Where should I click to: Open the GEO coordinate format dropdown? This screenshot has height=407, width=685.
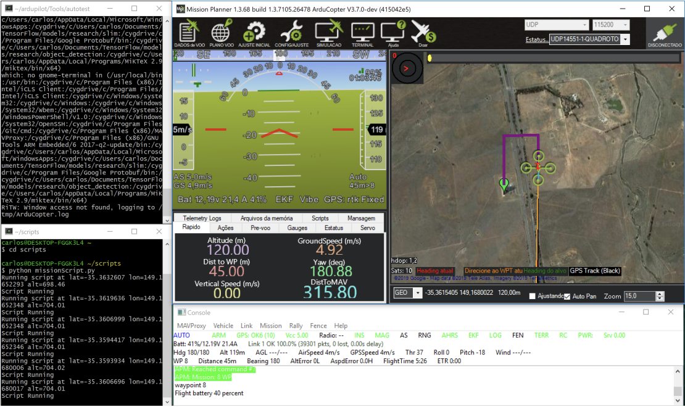[409, 293]
